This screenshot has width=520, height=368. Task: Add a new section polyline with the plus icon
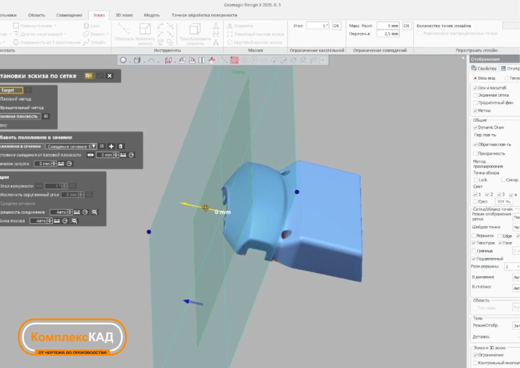[x=111, y=146]
